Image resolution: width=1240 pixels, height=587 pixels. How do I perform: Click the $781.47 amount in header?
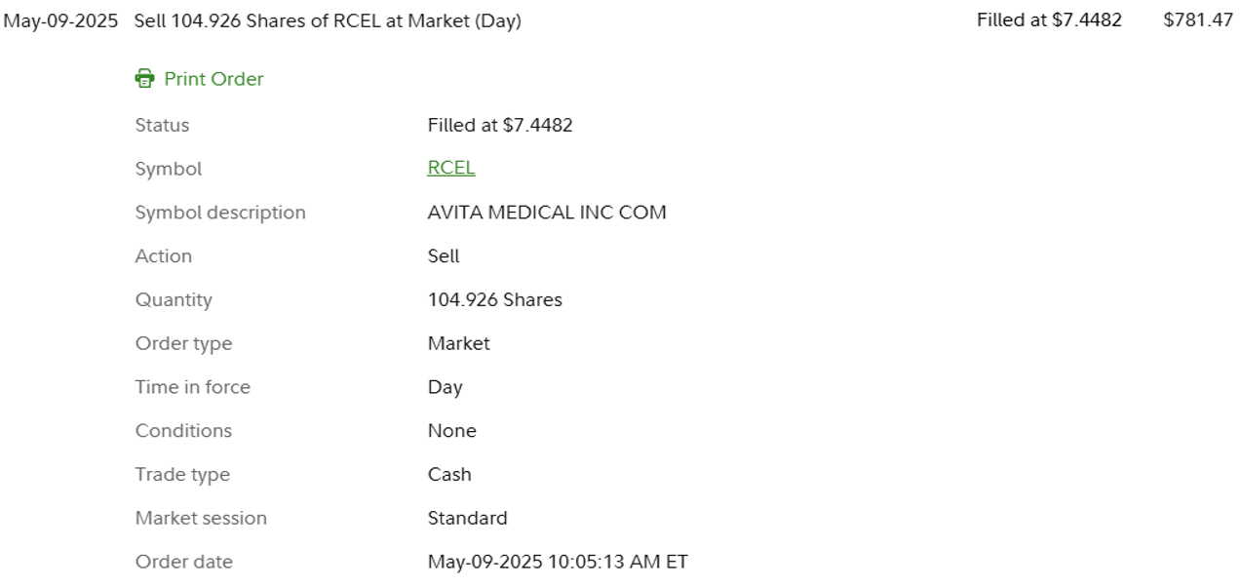coord(1198,20)
